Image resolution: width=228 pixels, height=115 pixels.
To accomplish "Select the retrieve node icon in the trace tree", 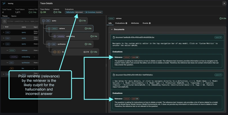I will (x=49, y=28).
